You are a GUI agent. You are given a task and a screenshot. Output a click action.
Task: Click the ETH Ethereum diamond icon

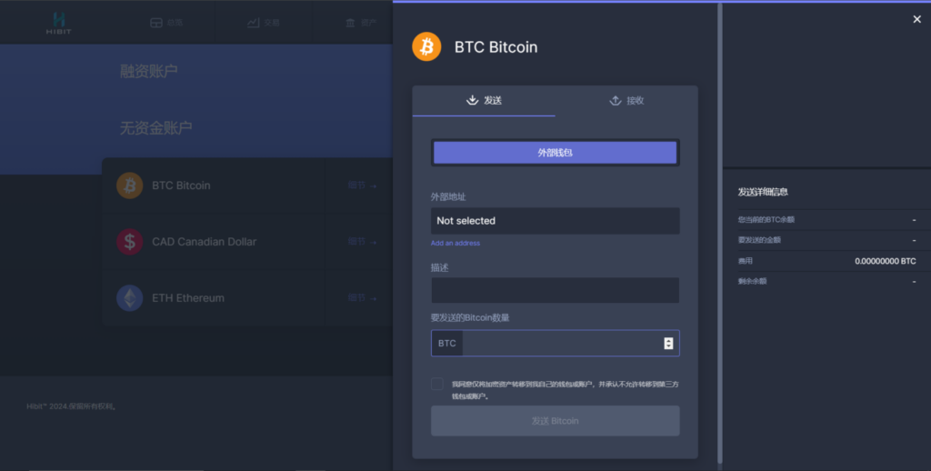(x=129, y=298)
